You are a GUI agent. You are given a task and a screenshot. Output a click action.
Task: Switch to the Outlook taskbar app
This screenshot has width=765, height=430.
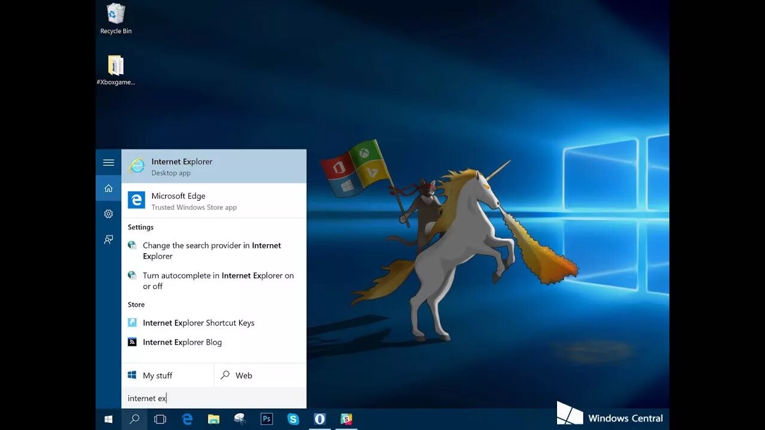[x=320, y=419]
